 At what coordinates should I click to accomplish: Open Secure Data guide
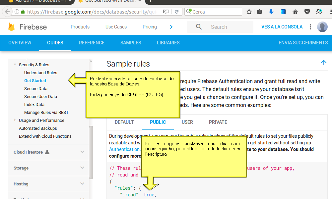(36, 89)
